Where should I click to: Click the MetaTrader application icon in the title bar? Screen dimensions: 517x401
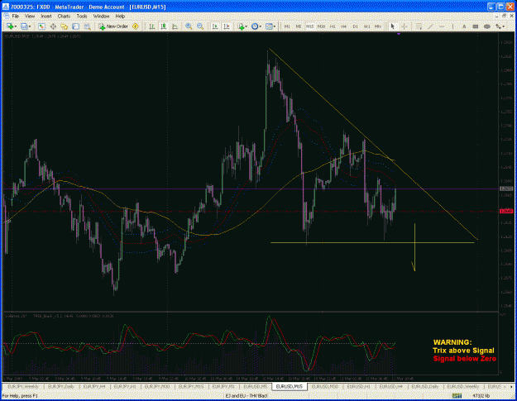pyautogui.click(x=6, y=7)
